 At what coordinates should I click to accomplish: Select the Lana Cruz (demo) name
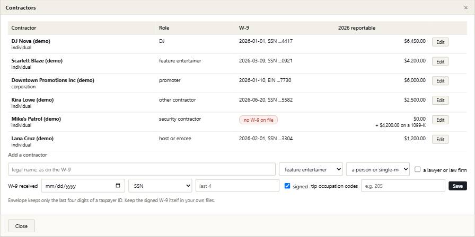click(x=32, y=139)
